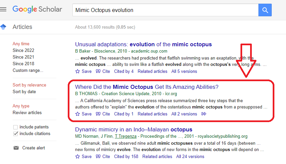The width and height of the screenshot is (286, 164).
Task: Enable the include patents checkbox
Action: pyautogui.click(x=15, y=127)
